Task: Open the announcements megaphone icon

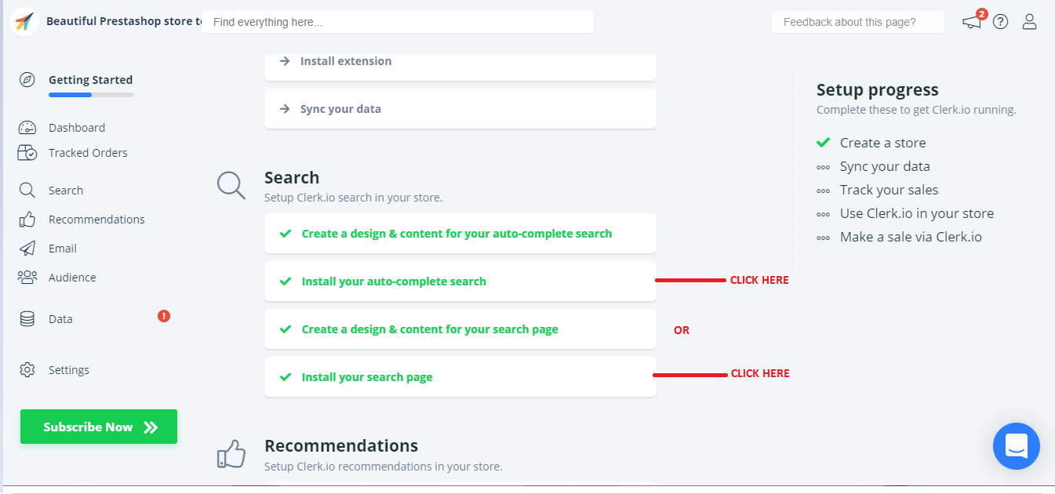Action: pyautogui.click(x=972, y=22)
